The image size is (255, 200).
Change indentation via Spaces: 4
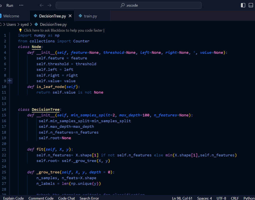[x=204, y=198]
